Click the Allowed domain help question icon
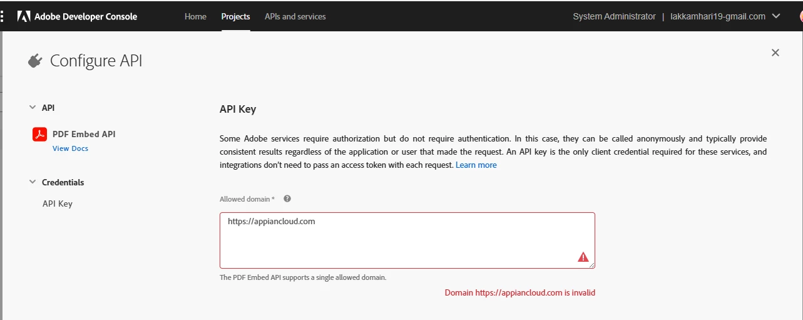Screen dimensions: 803x320 click(287, 199)
